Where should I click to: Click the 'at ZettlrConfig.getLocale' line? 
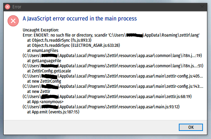(x=49, y=71)
